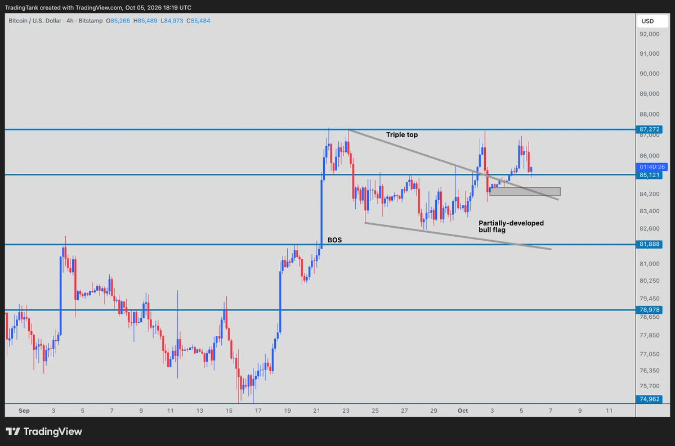Click the 80,250 price axis label

pos(649,281)
